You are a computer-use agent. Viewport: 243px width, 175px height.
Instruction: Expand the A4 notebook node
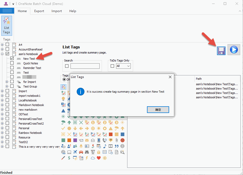click(x=2, y=45)
